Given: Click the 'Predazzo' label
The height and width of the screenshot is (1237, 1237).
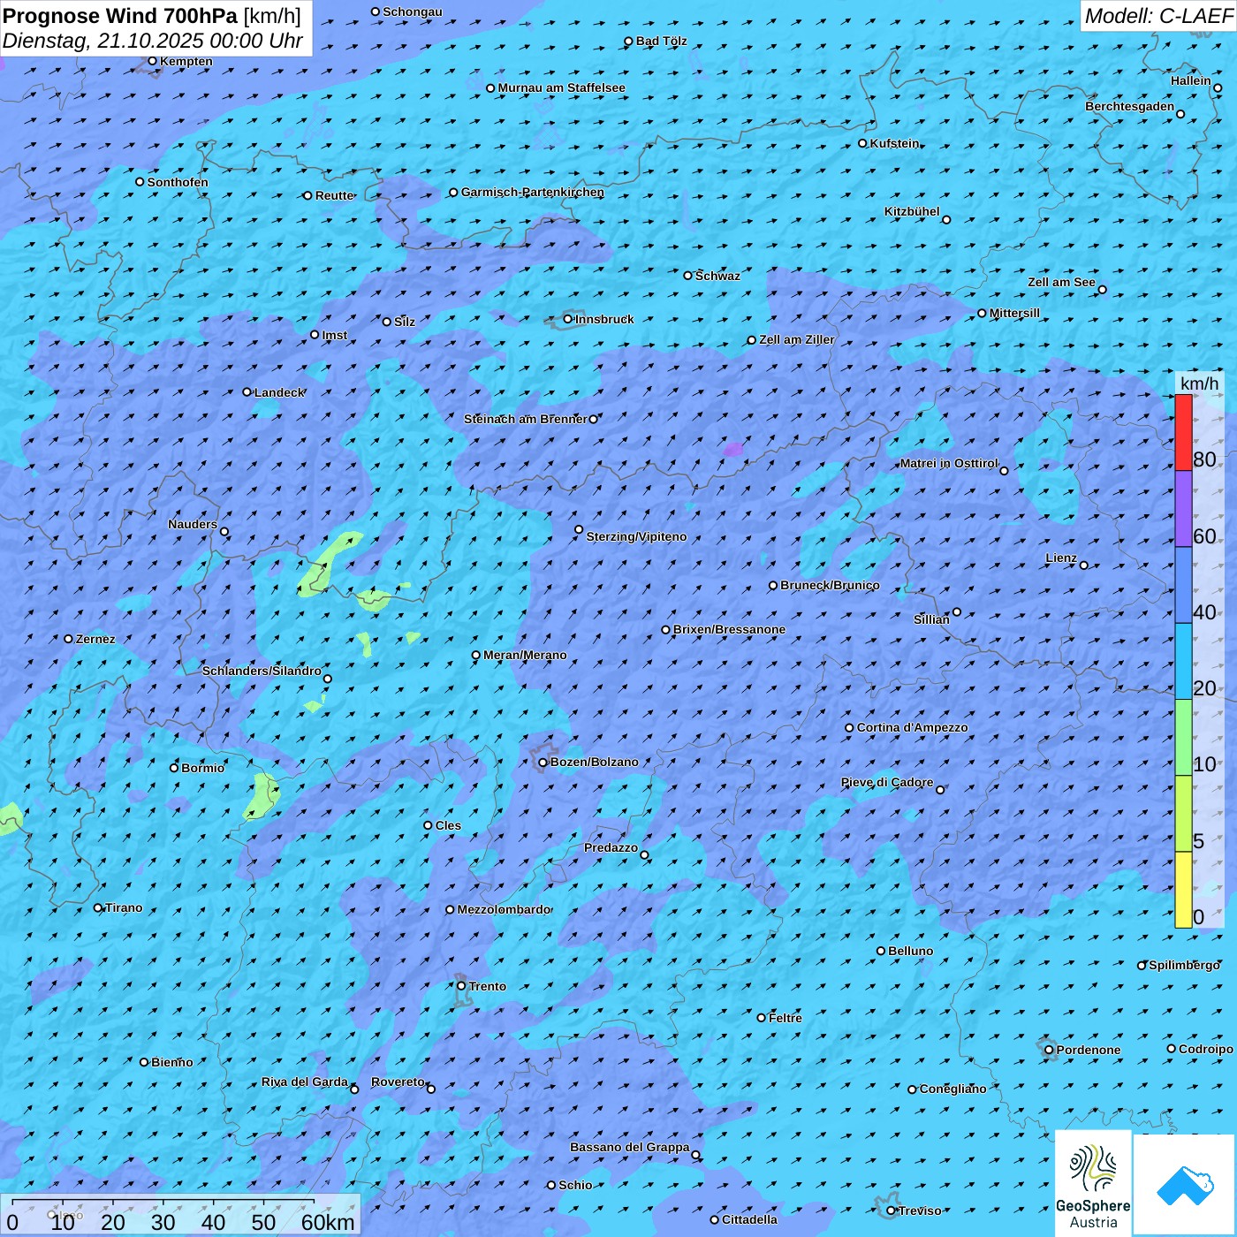Looking at the screenshot, I should (611, 847).
